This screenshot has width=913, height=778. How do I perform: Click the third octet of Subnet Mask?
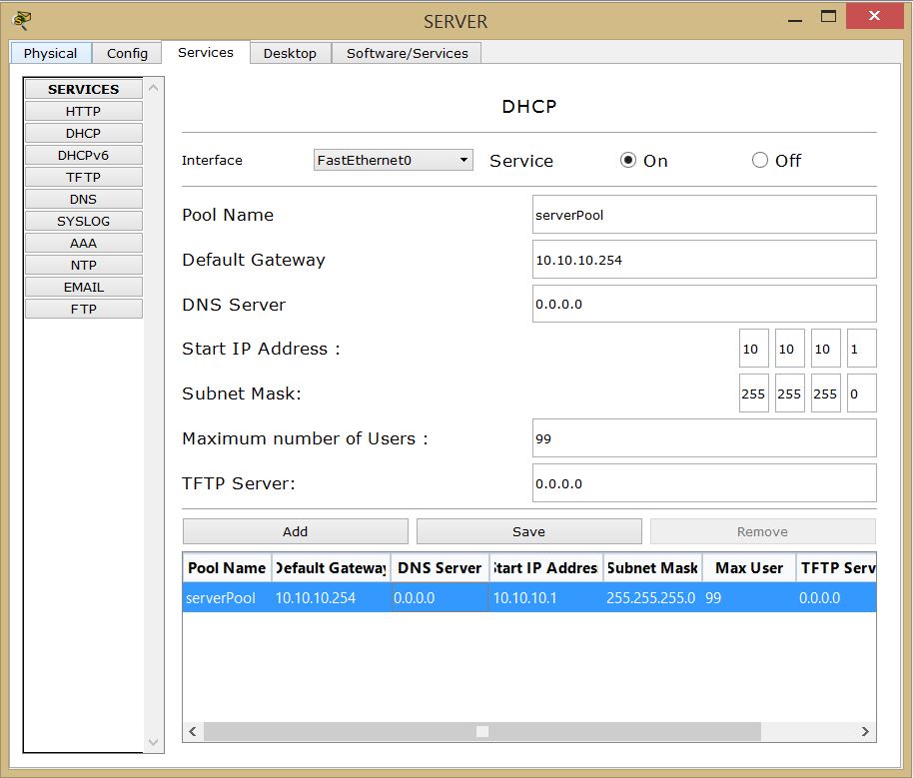click(826, 393)
